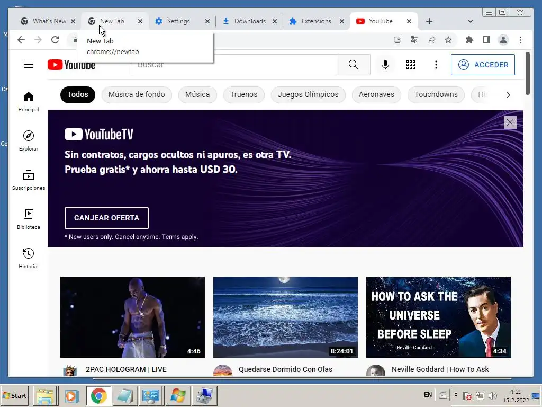Open YouTube hamburger guide menu

click(x=29, y=64)
